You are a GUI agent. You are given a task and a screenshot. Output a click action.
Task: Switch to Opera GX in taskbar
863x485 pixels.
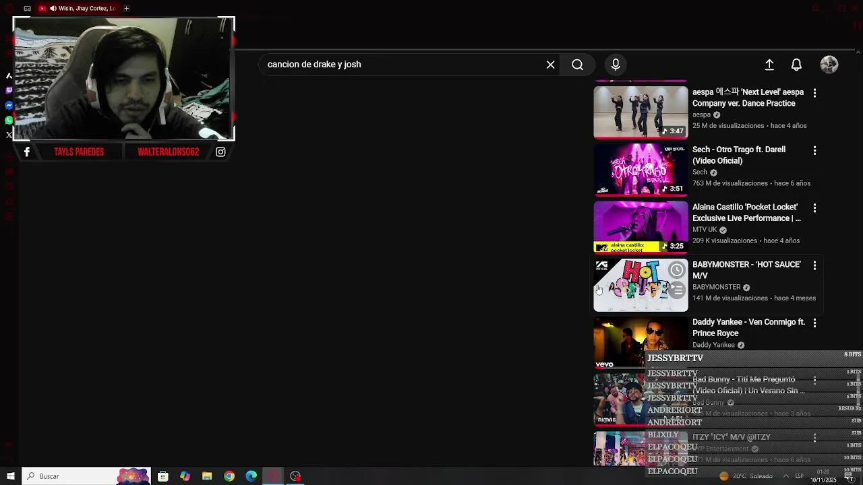pyautogui.click(x=273, y=476)
